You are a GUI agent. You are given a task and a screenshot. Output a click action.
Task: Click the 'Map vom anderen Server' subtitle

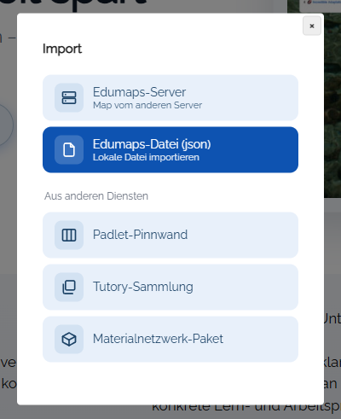tap(147, 105)
